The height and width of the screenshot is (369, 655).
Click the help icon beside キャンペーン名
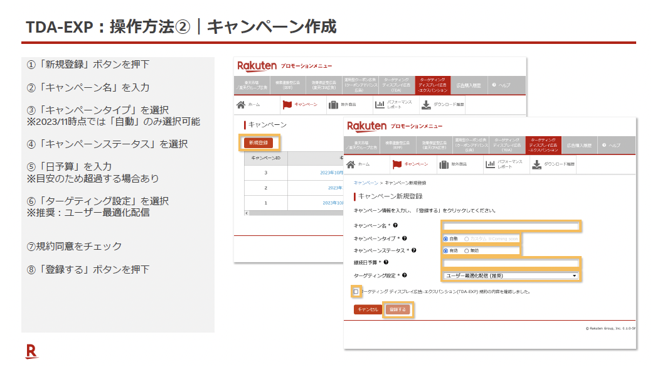click(395, 225)
